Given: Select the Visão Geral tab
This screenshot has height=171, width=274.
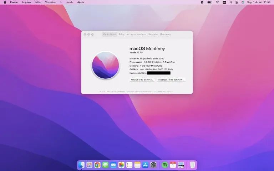Looking at the screenshot, I should click(110, 34).
